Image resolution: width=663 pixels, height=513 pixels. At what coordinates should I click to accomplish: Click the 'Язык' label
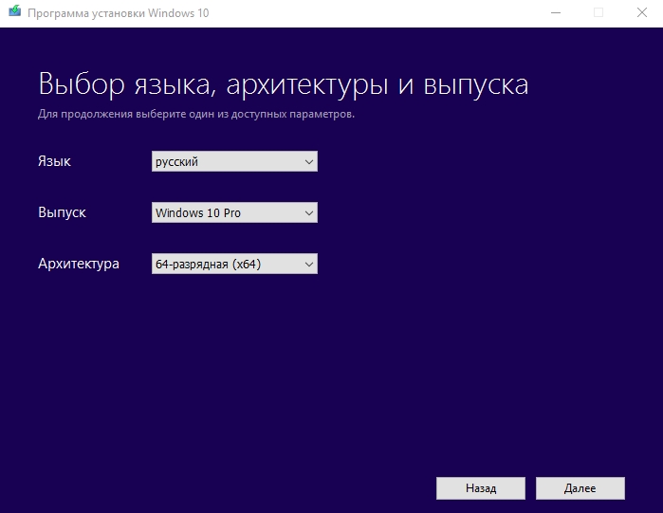[54, 161]
